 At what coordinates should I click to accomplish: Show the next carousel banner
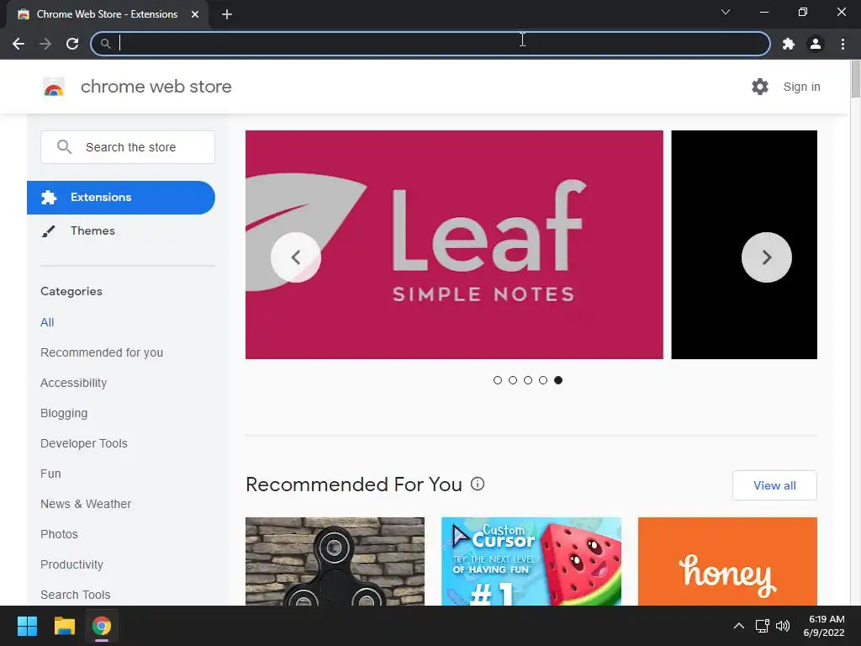(767, 257)
